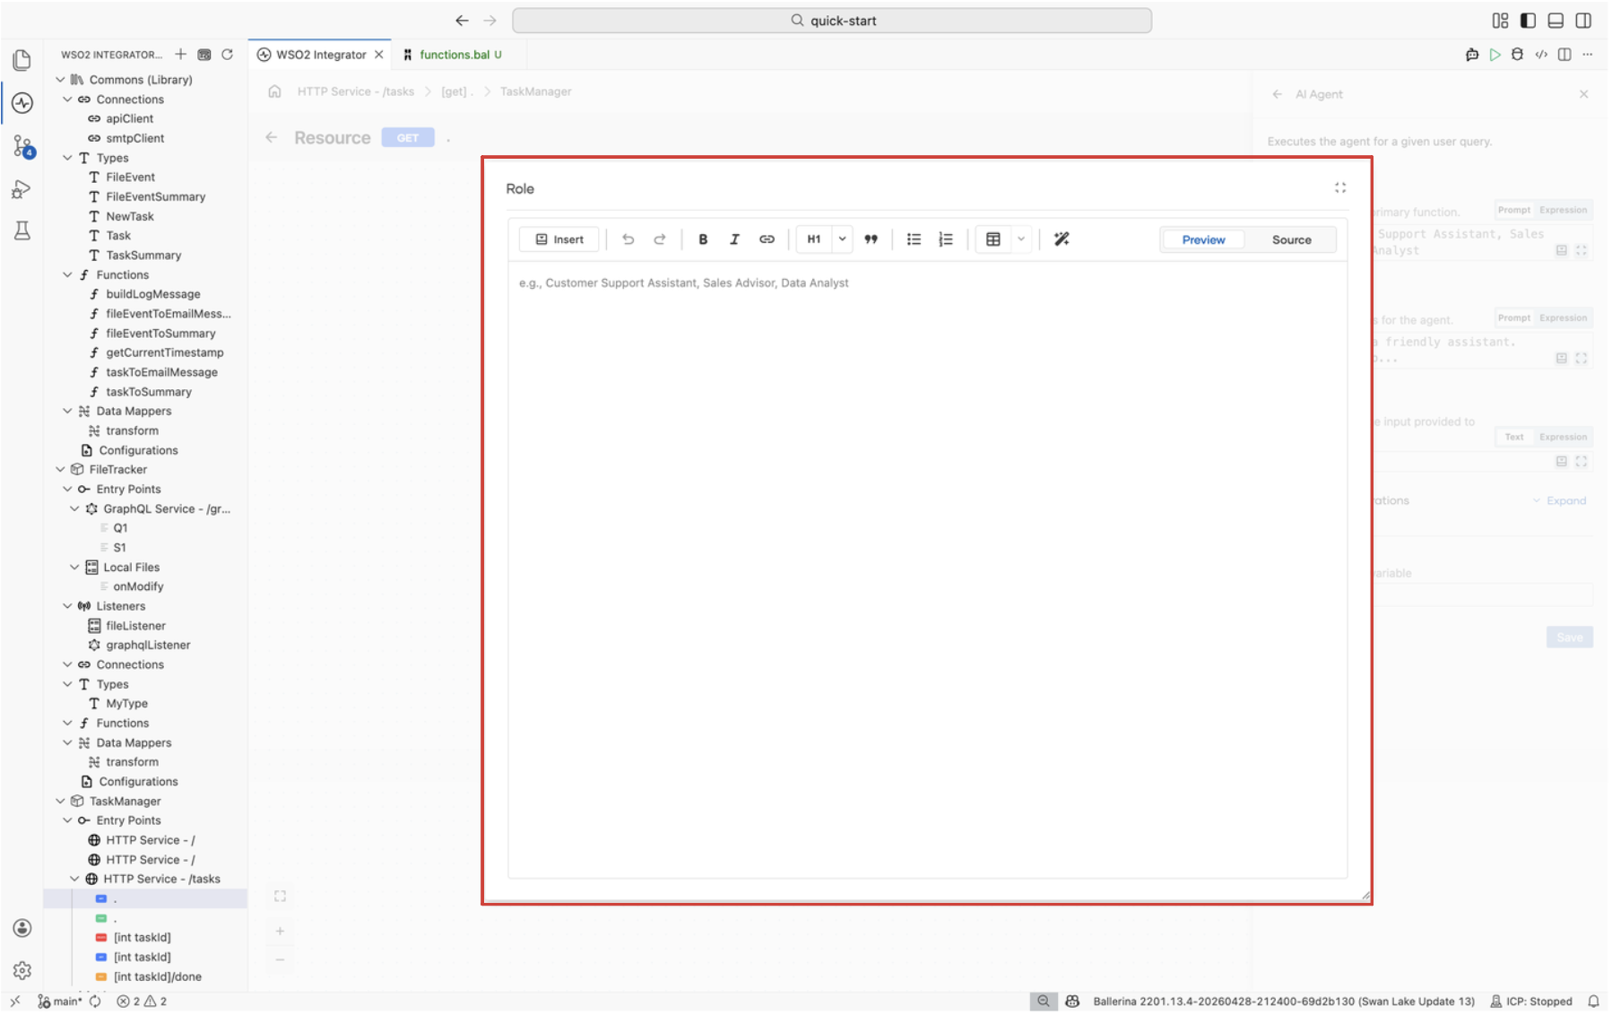Collapse Commons (Library) tree node
This screenshot has width=1612, height=1015.
click(61, 80)
